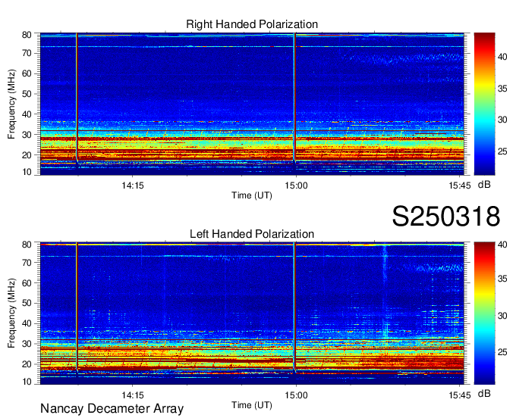This screenshot has width=516, height=418.
Task: Click the 14:15 tick label under top plot
Action: pos(133,186)
